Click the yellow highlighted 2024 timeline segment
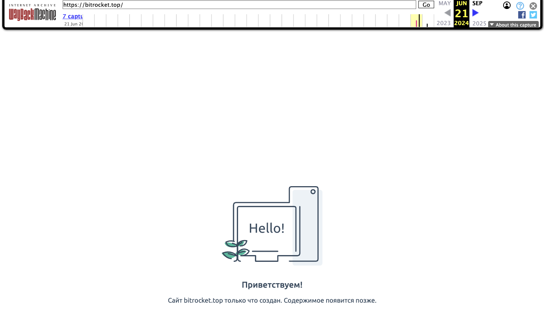 pyautogui.click(x=416, y=21)
